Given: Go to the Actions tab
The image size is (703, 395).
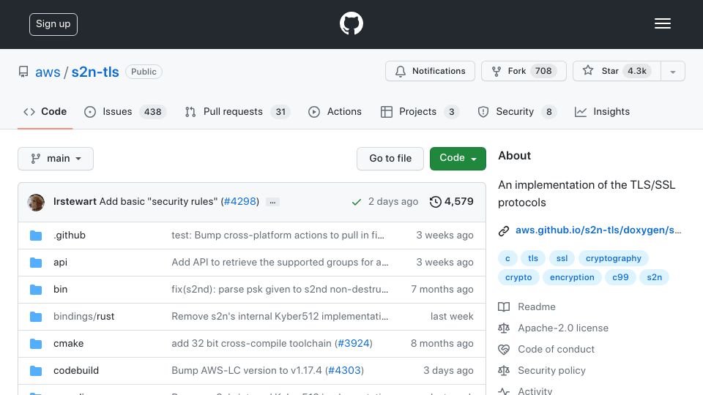Looking at the screenshot, I should [335, 111].
